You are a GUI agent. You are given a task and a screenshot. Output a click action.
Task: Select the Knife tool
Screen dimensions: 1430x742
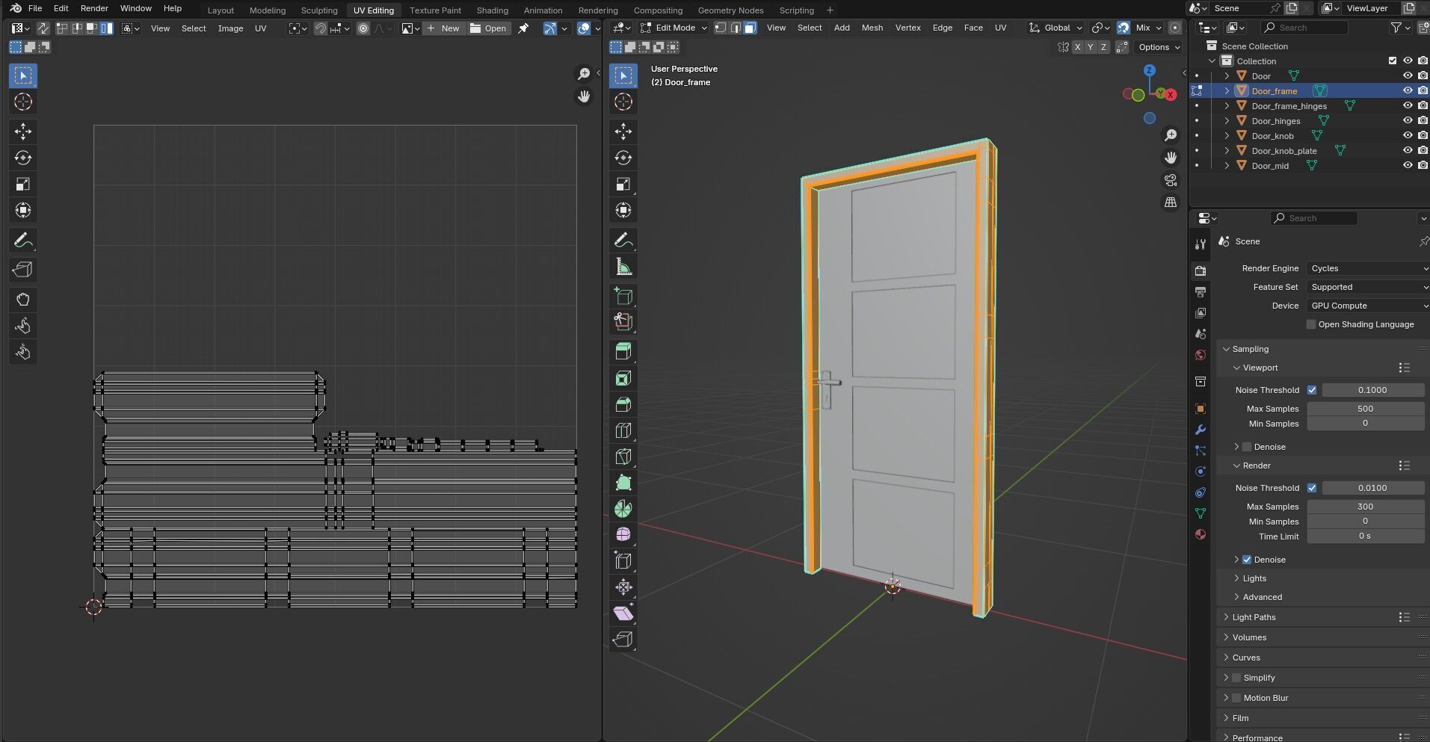623,457
